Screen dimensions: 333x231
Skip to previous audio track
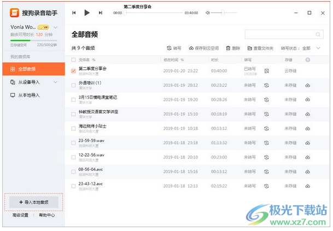point(74,13)
